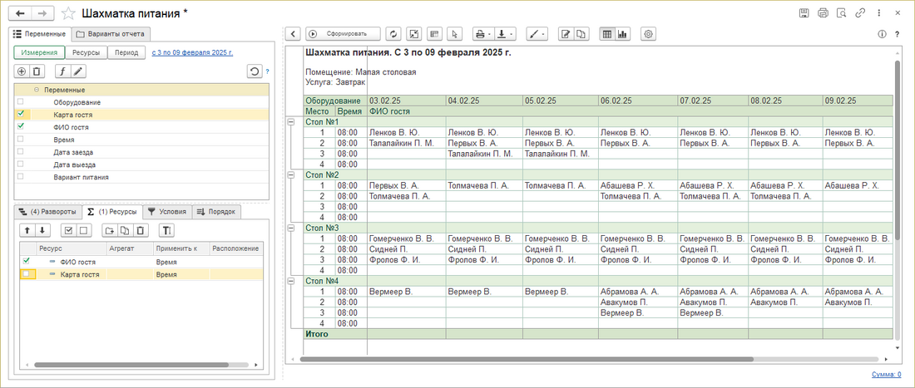Open the print dropdown in toolbar
The height and width of the screenshot is (388, 915).
coord(482,34)
